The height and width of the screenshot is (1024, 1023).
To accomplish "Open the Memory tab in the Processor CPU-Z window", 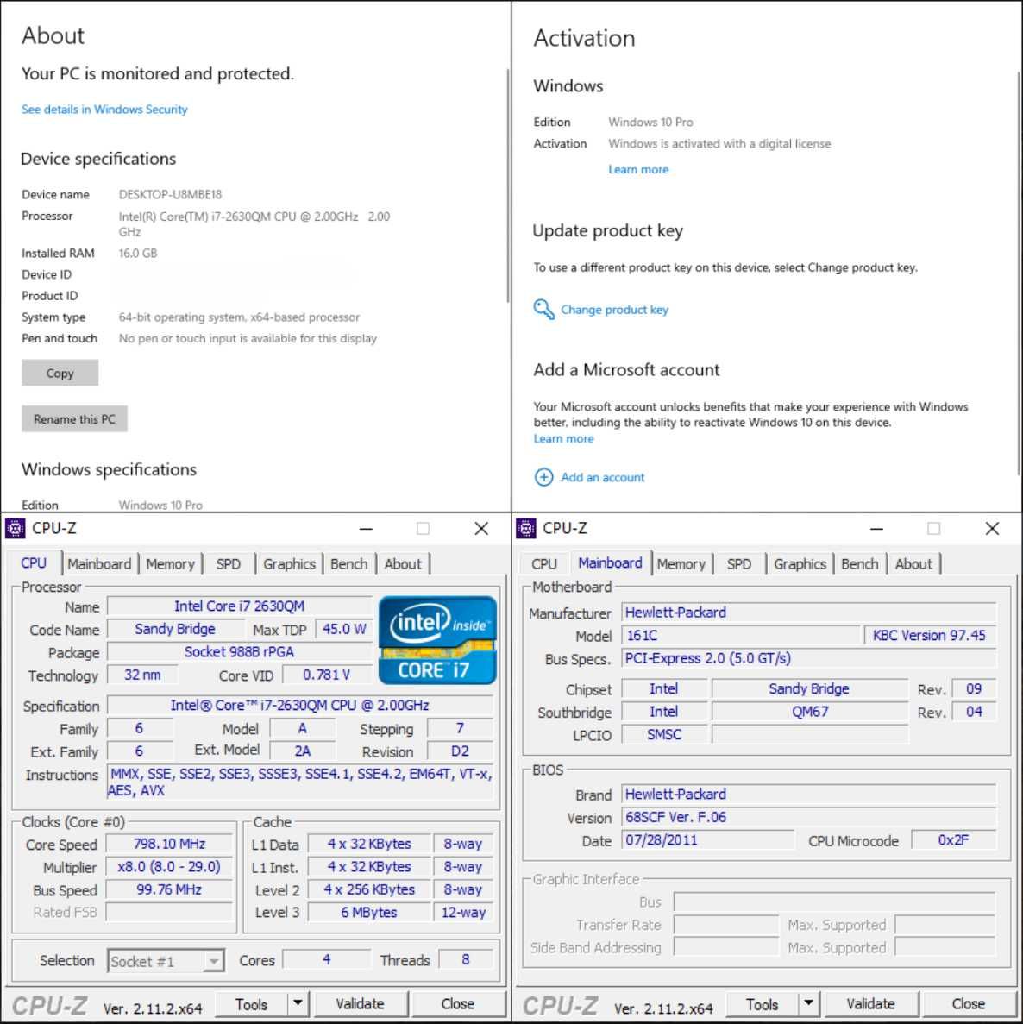I will [x=171, y=563].
